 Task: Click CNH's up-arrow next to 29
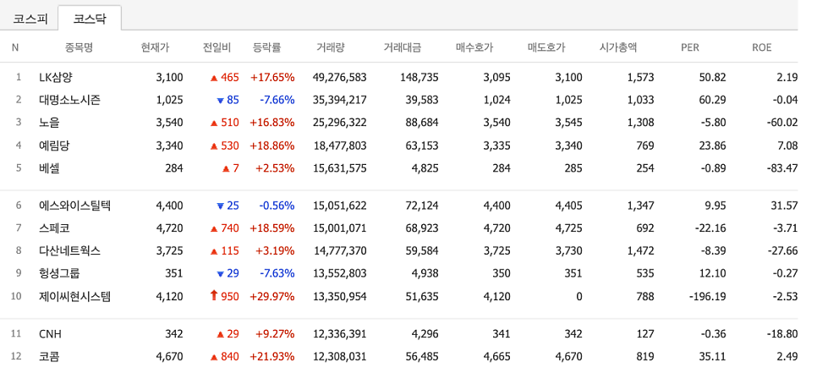click(220, 334)
